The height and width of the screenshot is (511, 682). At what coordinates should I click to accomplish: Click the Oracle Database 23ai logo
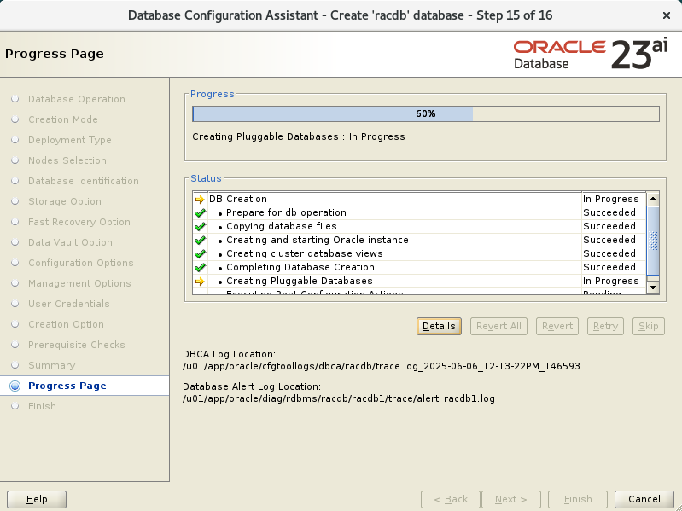point(591,55)
